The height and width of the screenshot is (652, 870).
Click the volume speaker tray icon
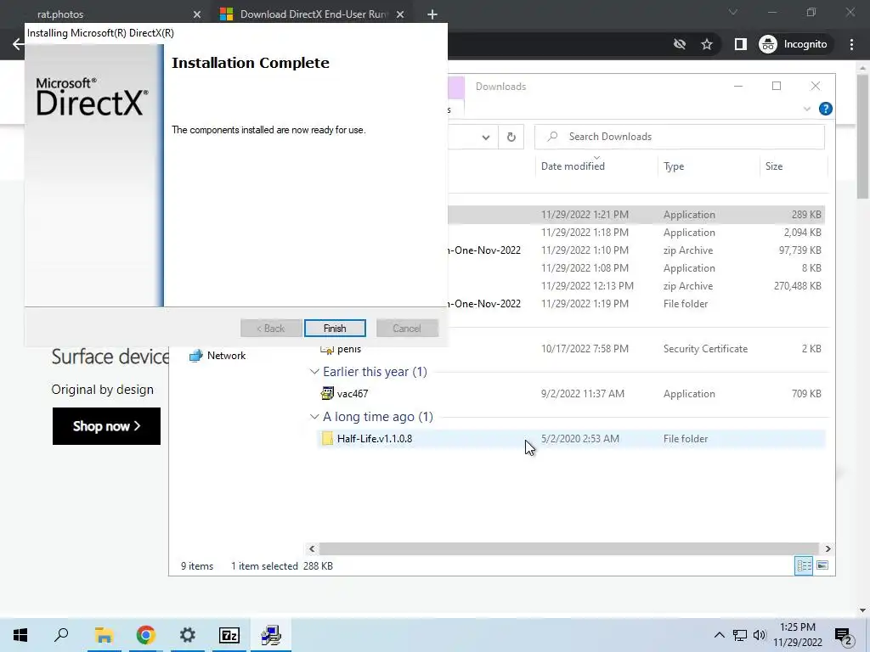(x=760, y=635)
